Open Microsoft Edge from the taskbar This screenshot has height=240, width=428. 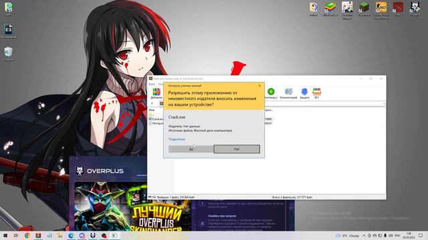[x=71, y=235]
